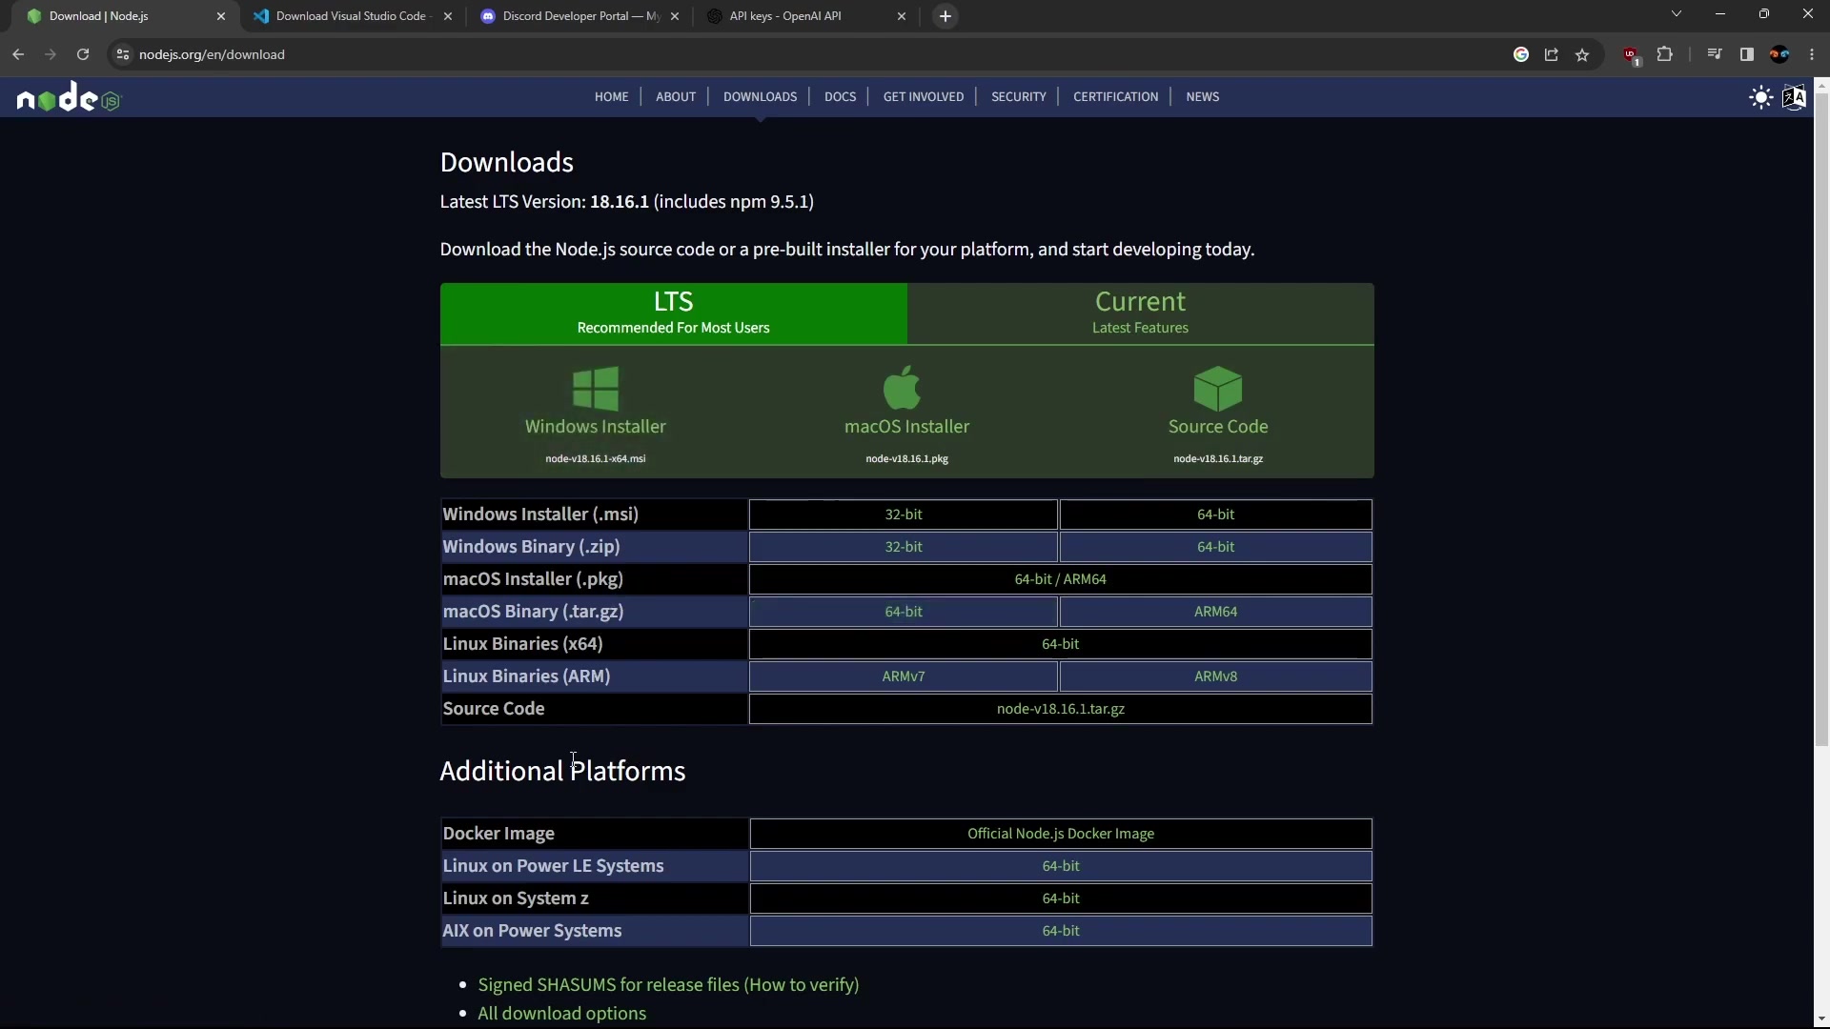Open the language selector translate icon

pos(1796,97)
